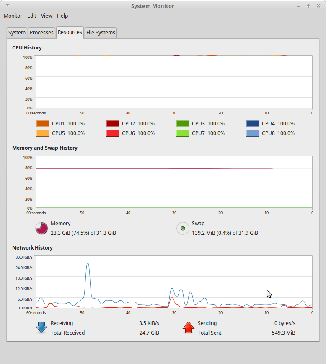Click the Memory pie chart icon
This screenshot has height=364, width=326.
(41, 228)
